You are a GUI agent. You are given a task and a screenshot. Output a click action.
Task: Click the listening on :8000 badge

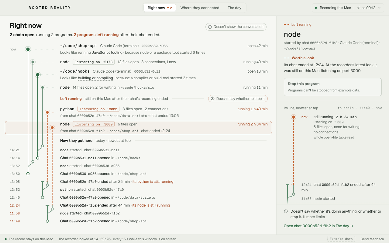point(99,109)
